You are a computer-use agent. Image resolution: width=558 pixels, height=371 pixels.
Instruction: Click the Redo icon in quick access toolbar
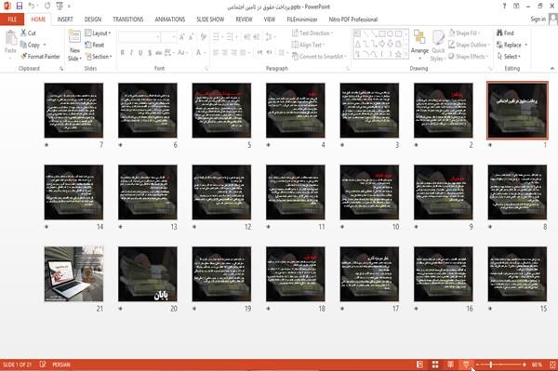pos(47,6)
